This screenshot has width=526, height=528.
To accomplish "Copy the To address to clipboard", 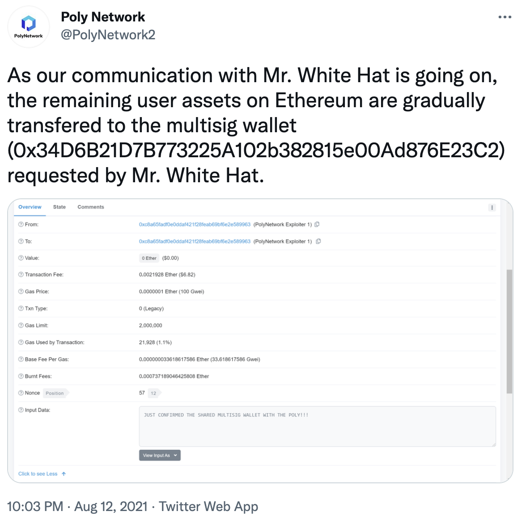I will click(x=318, y=241).
